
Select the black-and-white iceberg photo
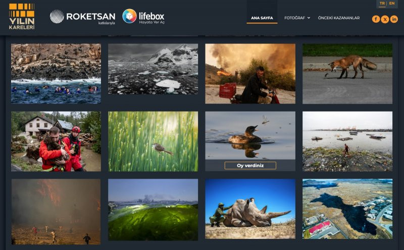tap(153, 69)
